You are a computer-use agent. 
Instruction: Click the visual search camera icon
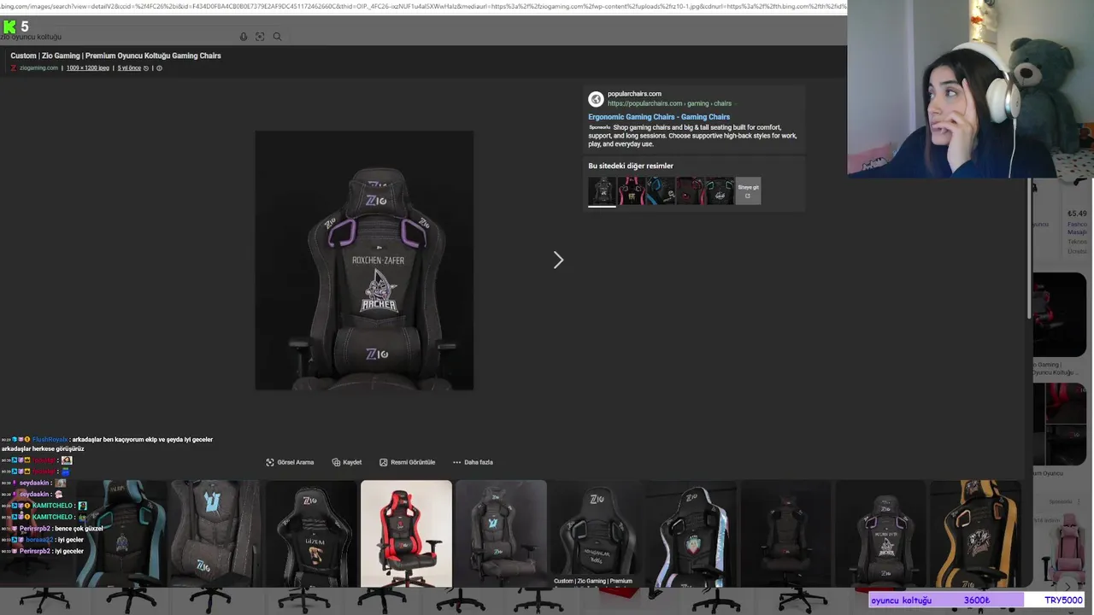(x=260, y=37)
